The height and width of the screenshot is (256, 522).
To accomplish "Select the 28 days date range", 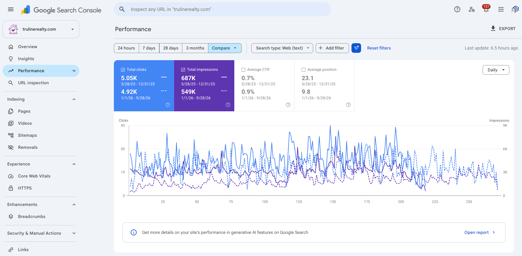I will (x=171, y=48).
